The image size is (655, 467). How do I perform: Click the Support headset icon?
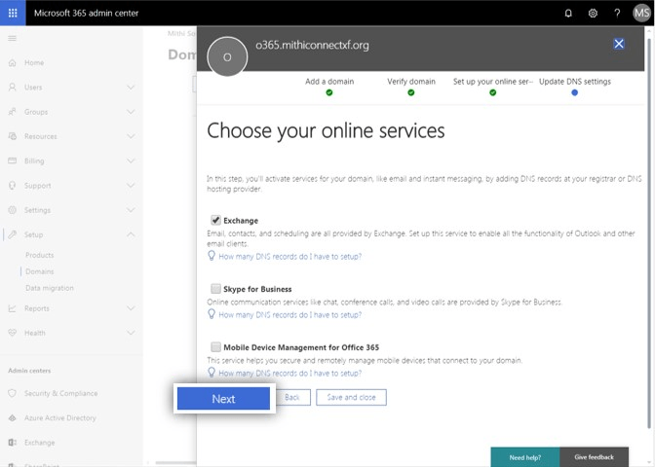click(x=12, y=185)
